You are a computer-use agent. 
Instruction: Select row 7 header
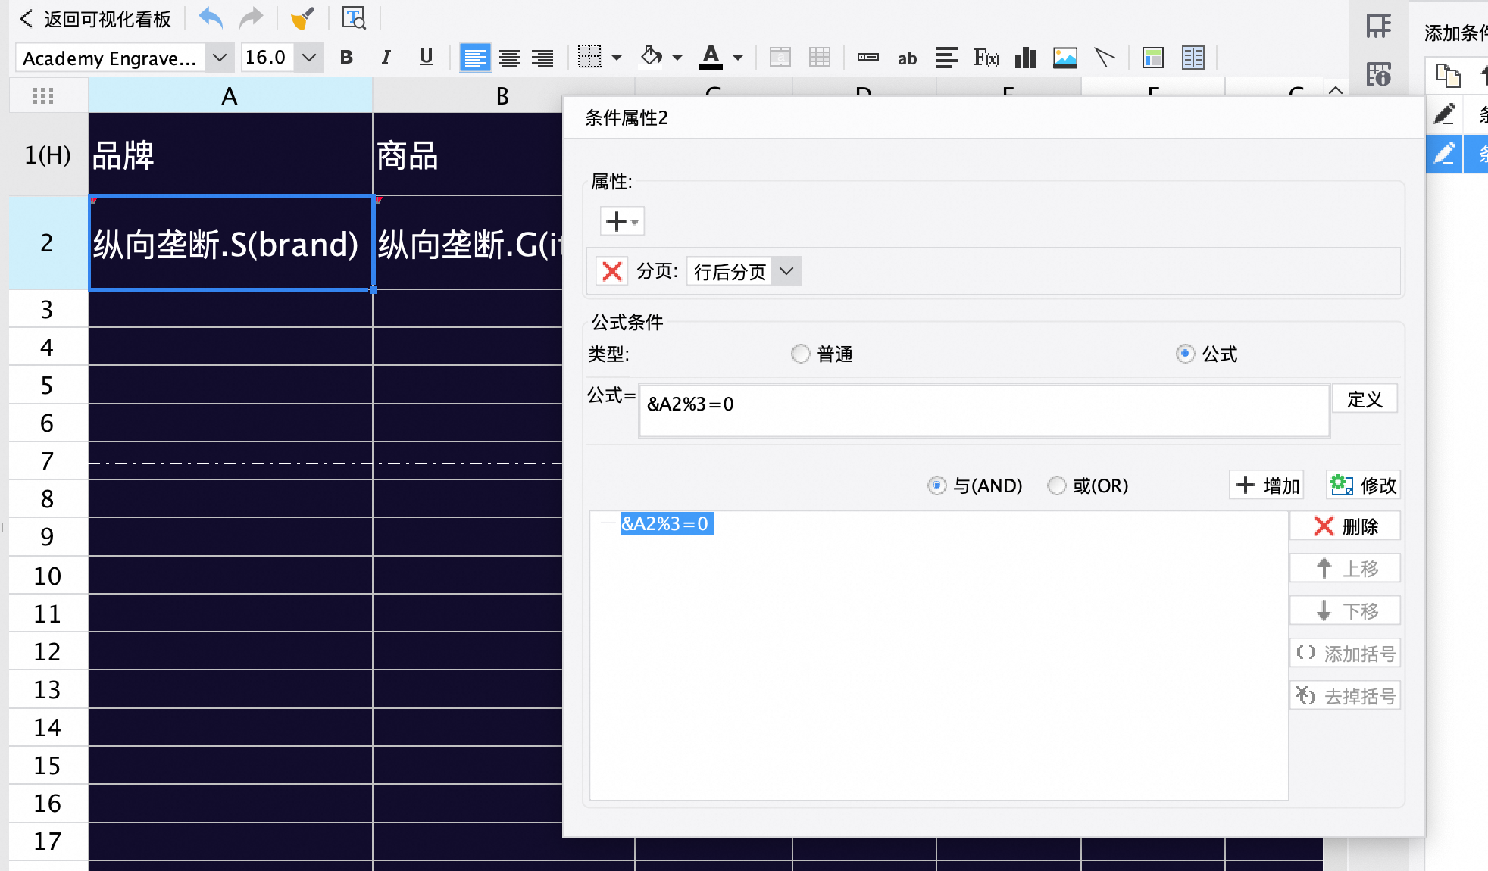coord(48,460)
